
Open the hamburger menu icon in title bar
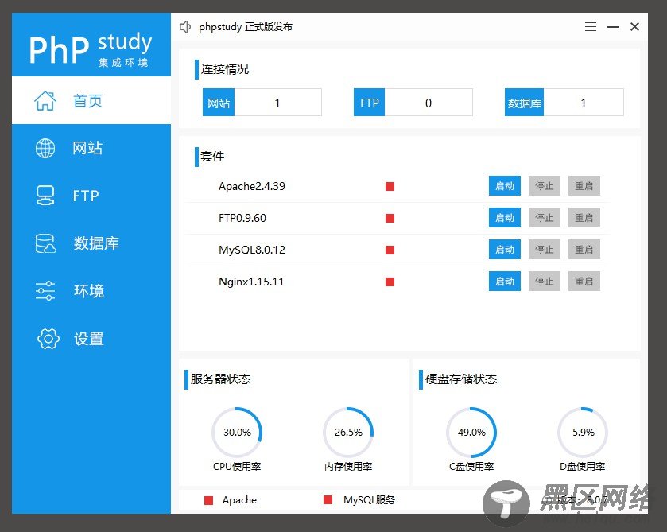tap(591, 27)
